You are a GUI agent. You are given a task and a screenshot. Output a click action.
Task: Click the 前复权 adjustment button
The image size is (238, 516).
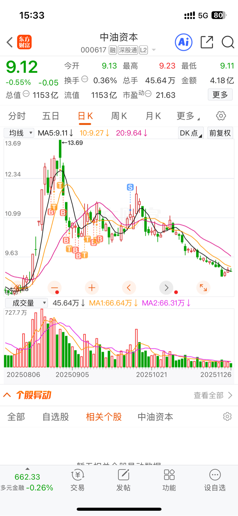tap(220, 133)
